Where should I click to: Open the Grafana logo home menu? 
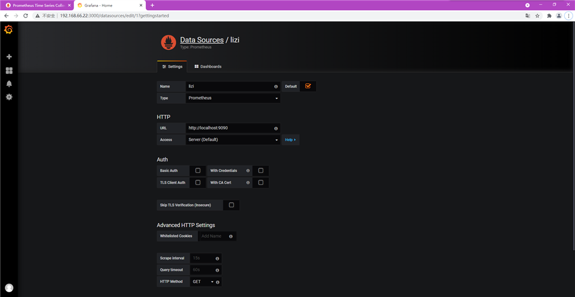coord(8,30)
